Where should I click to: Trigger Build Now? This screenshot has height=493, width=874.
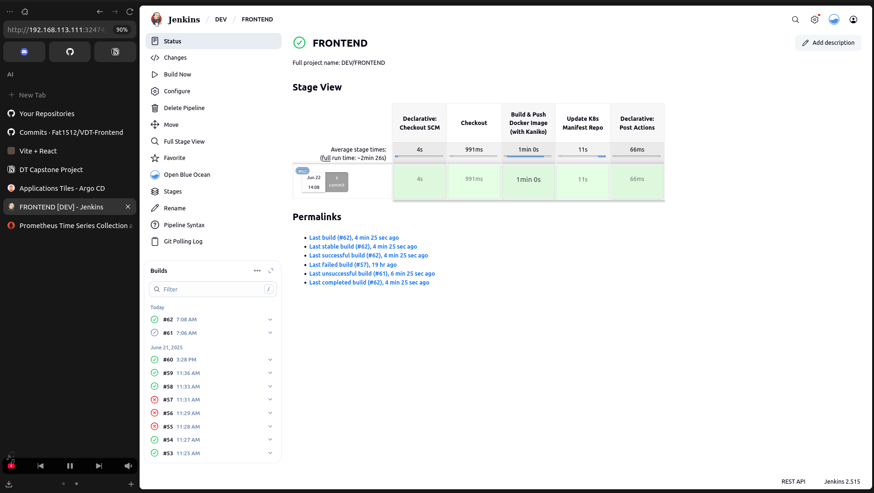213,75
